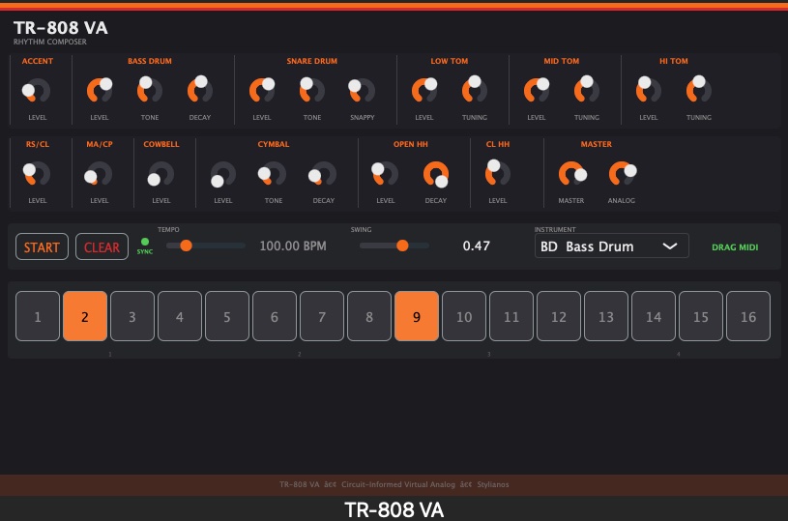Enable sequencer step 14
Screen dimensions: 788x521
click(654, 316)
